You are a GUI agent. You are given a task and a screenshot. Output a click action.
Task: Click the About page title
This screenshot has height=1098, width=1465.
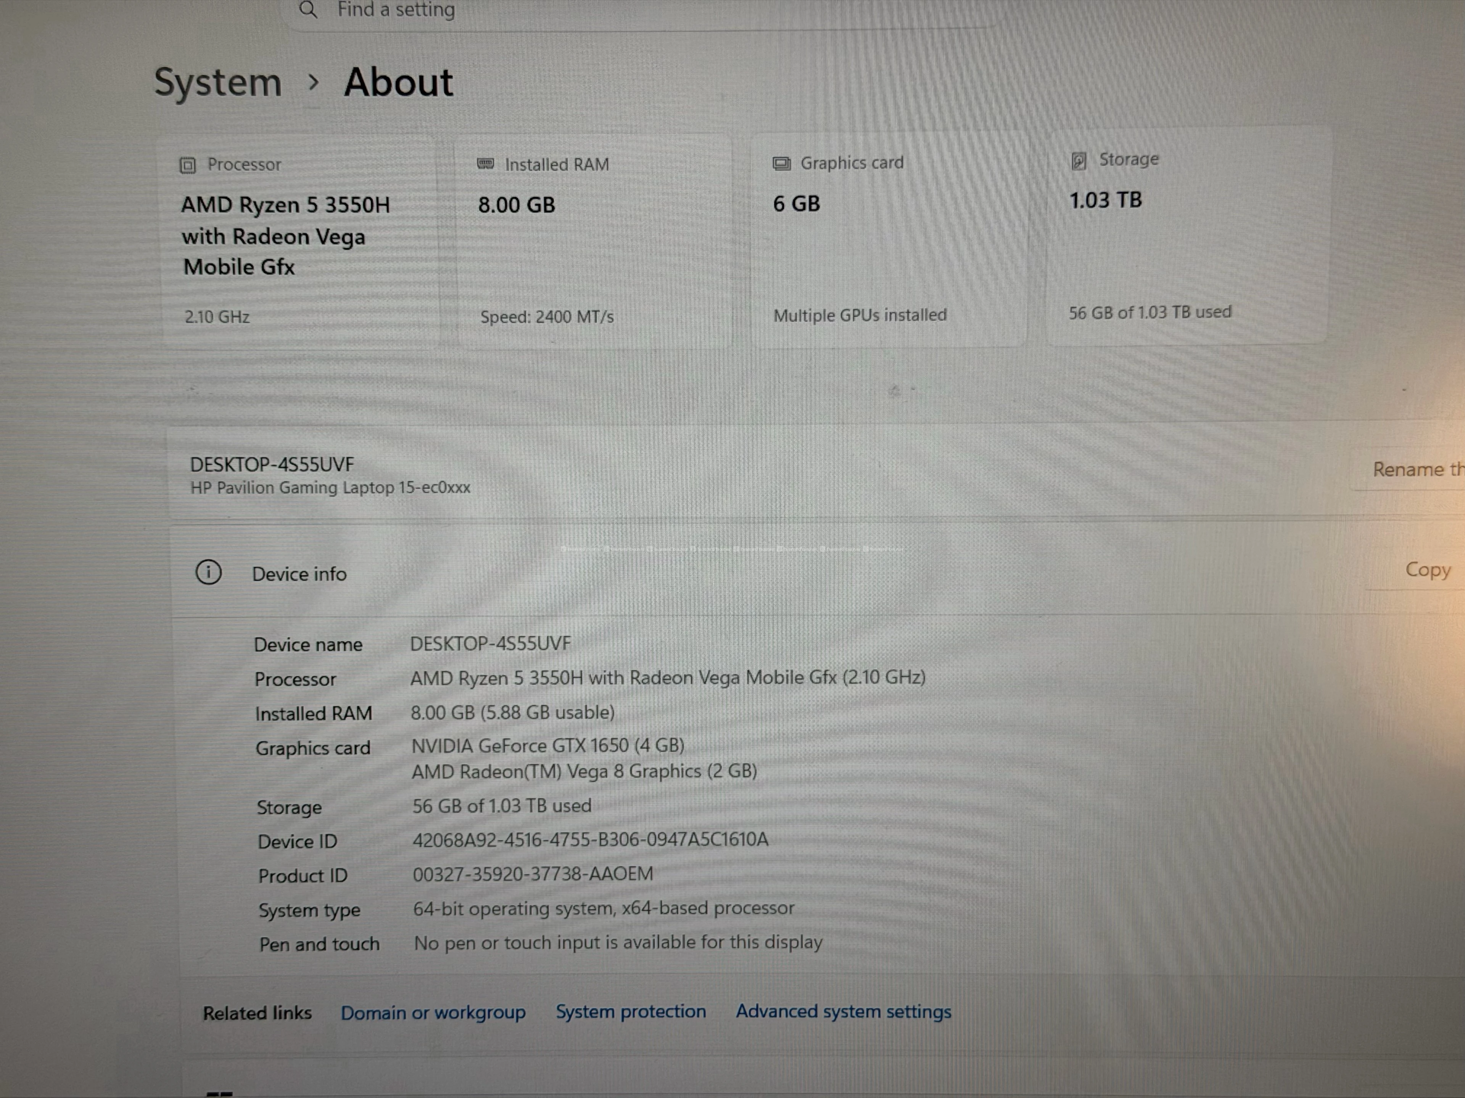click(x=399, y=83)
